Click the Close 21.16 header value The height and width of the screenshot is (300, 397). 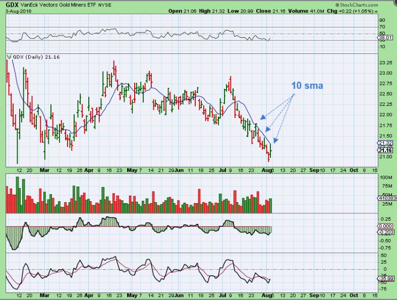(x=270, y=11)
